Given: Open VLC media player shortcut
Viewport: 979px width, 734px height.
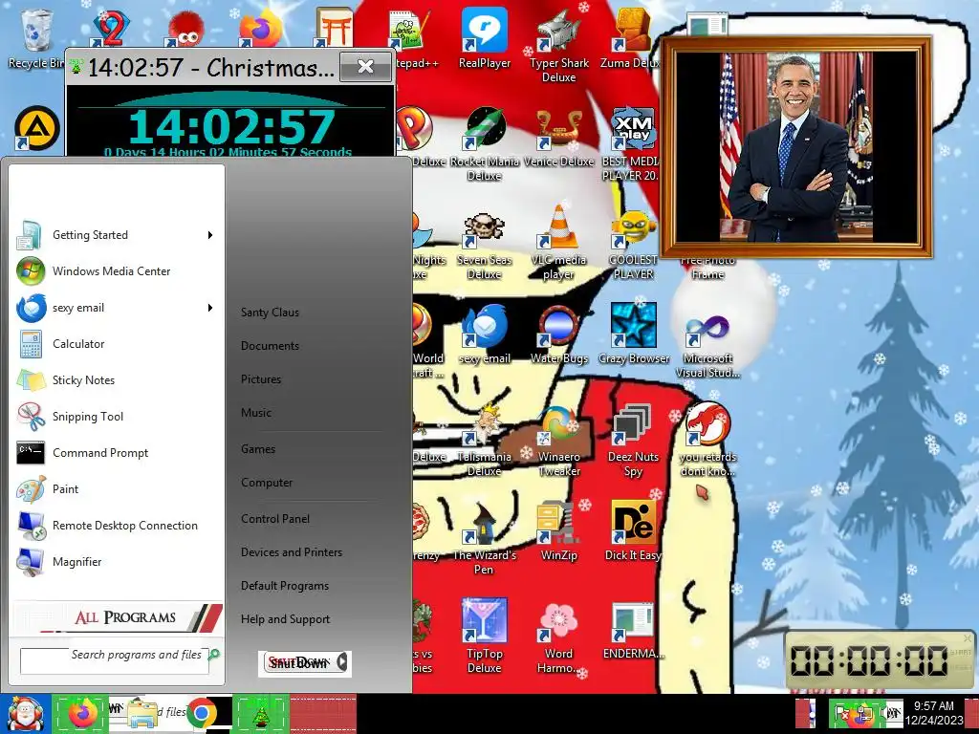Looking at the screenshot, I should click(x=558, y=242).
